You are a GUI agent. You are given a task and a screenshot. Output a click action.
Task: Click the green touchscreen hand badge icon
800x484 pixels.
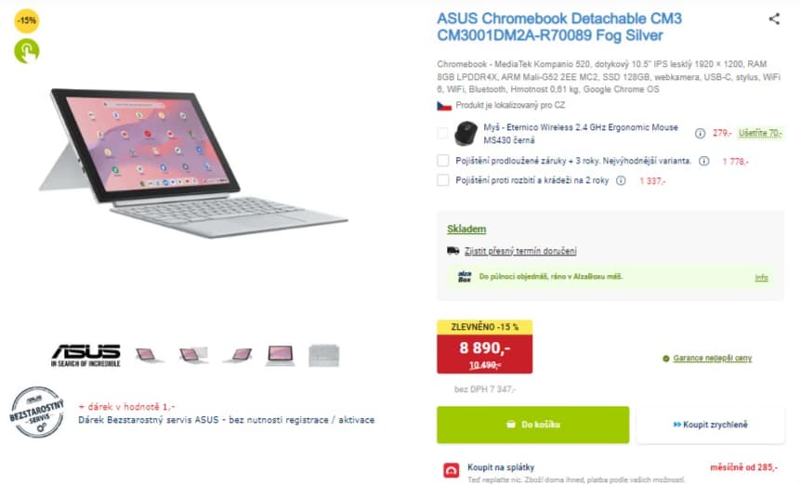(x=27, y=50)
